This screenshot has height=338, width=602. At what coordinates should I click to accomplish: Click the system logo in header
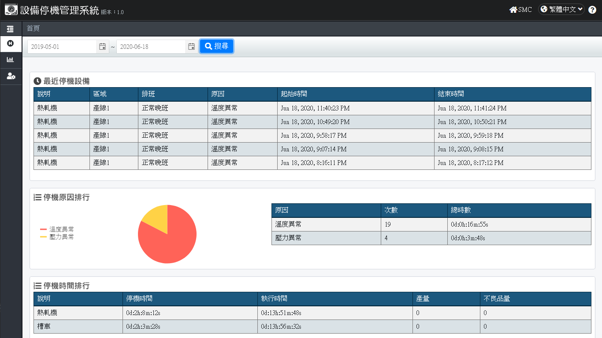(x=11, y=10)
